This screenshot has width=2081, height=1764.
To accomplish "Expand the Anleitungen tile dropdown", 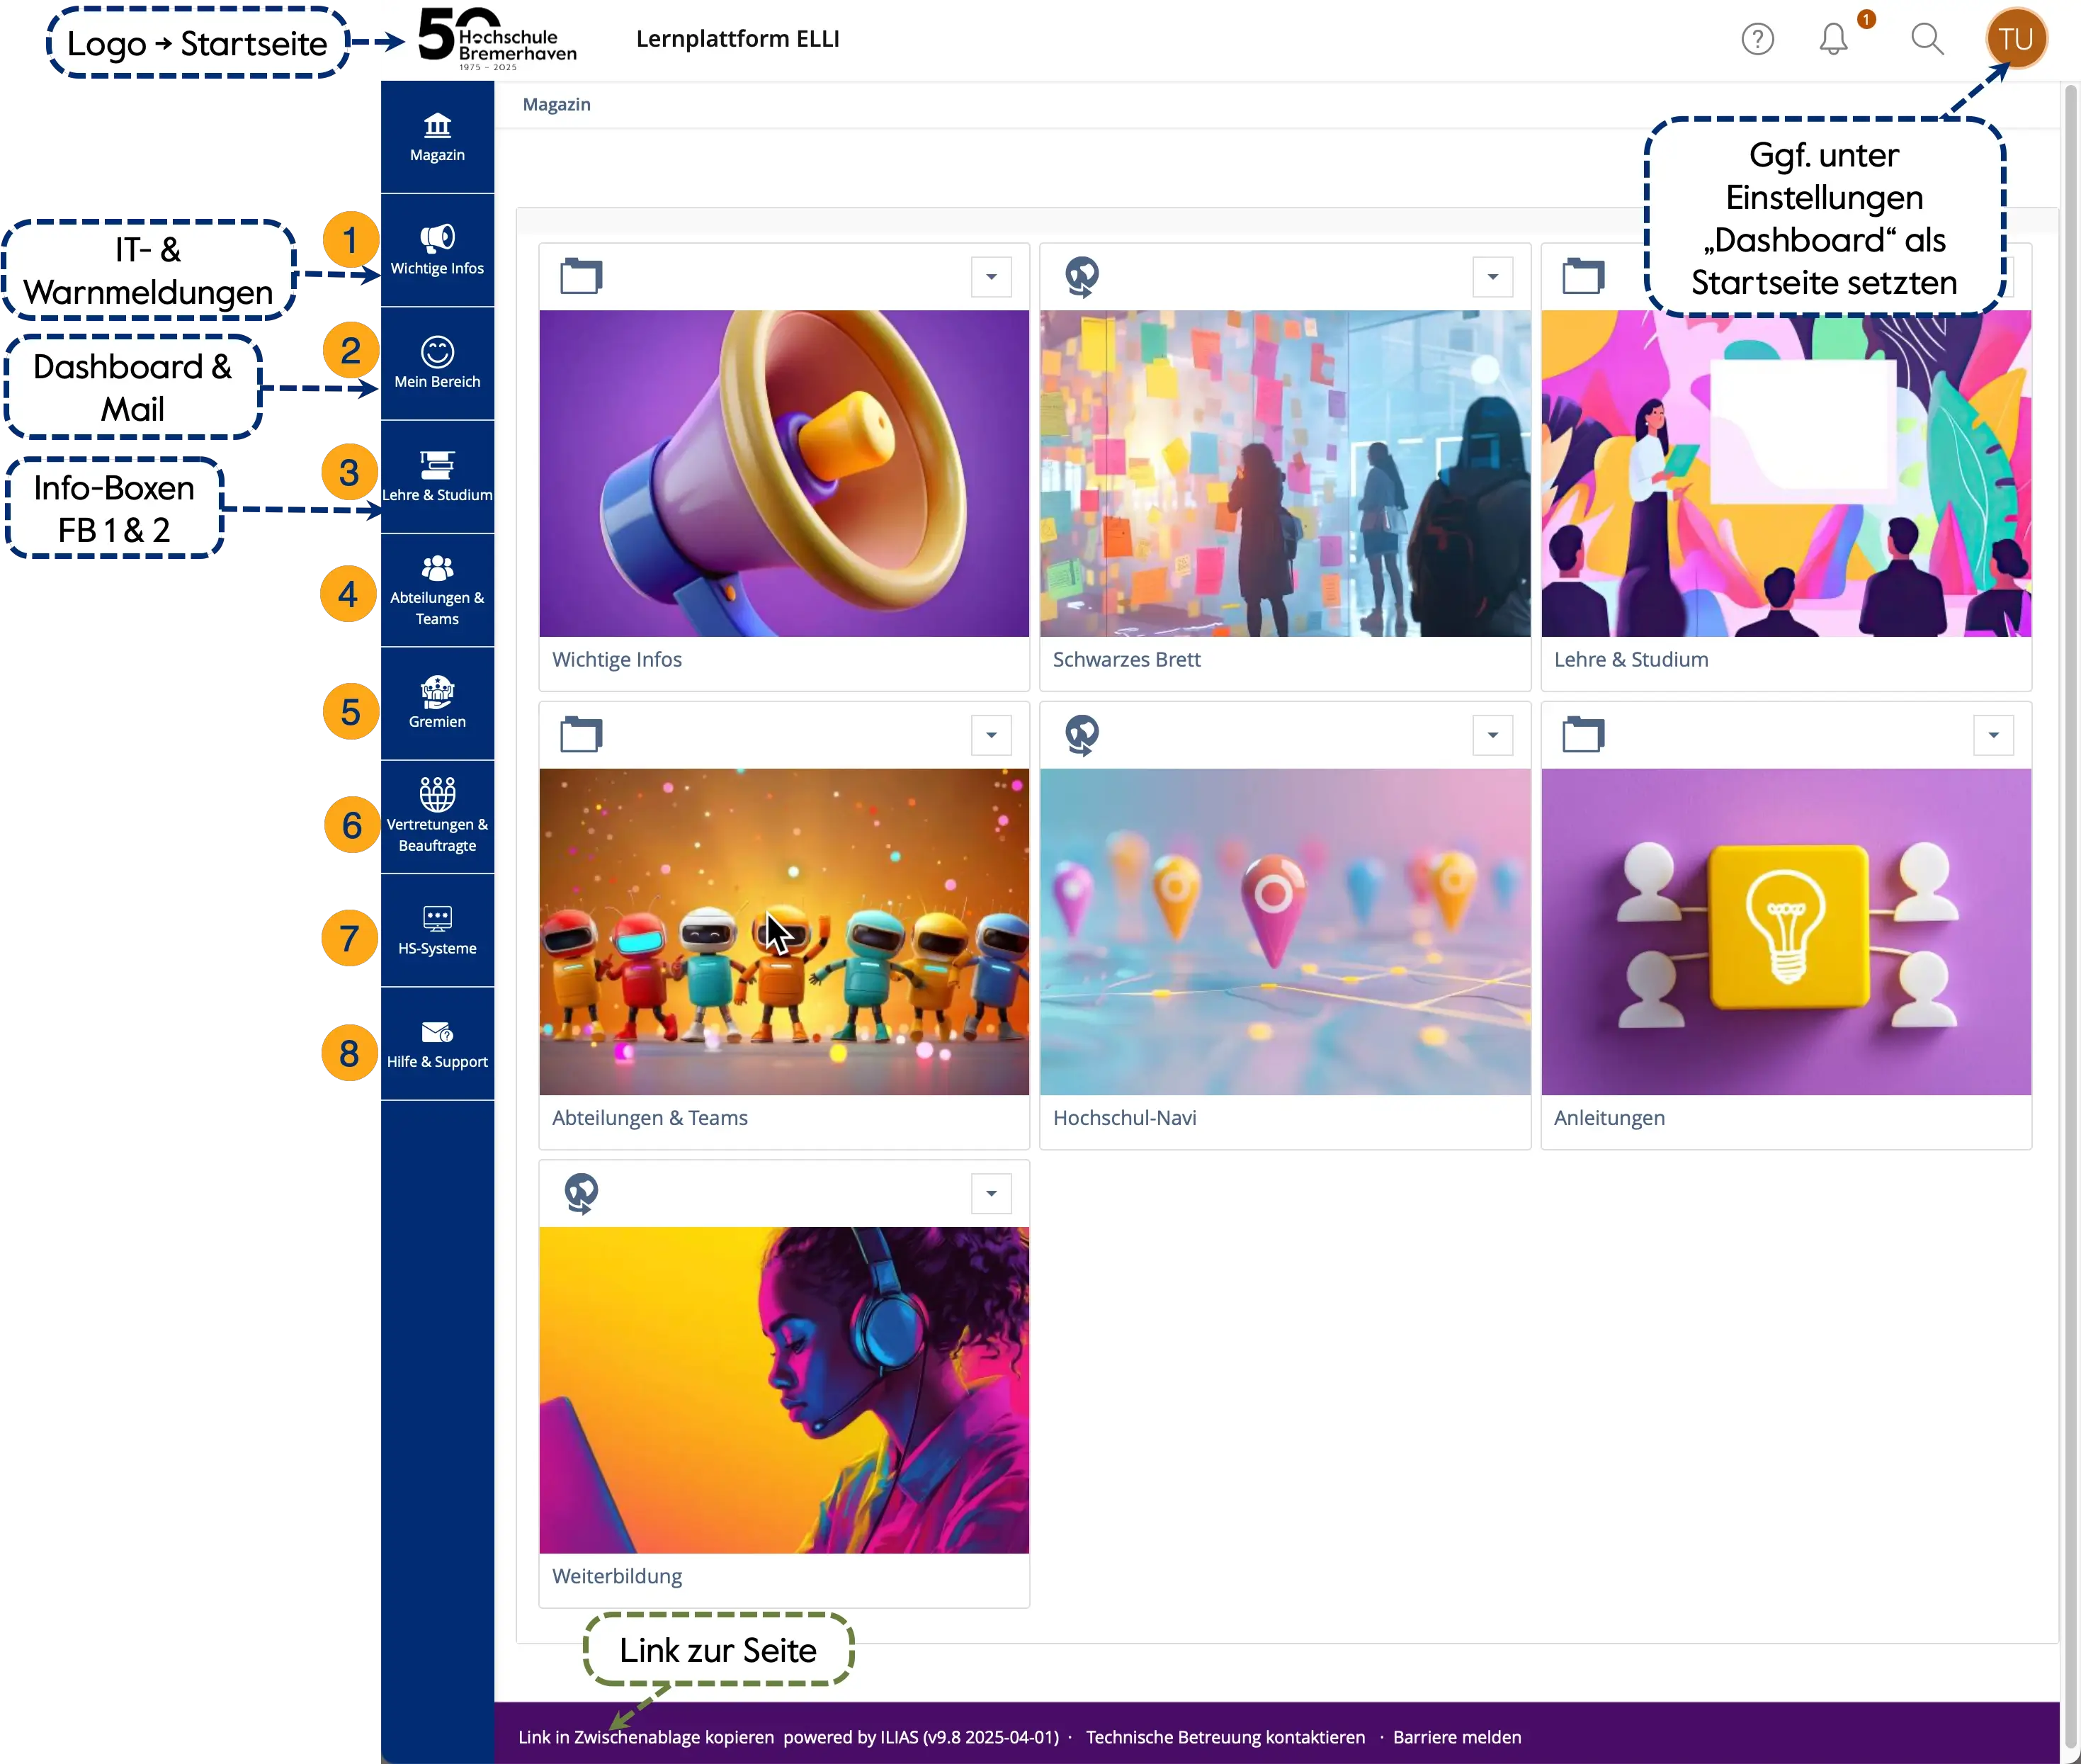I will tap(1993, 735).
